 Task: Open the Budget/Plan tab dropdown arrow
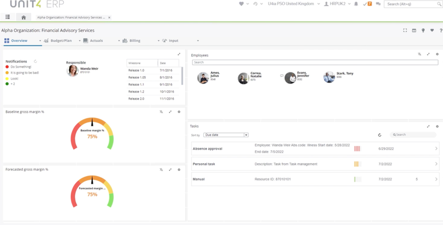pyautogui.click(x=80, y=41)
